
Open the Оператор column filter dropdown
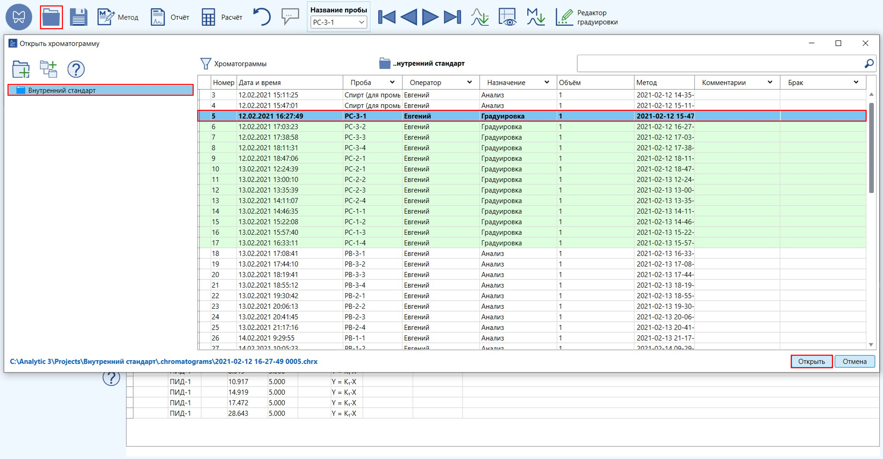pos(469,82)
